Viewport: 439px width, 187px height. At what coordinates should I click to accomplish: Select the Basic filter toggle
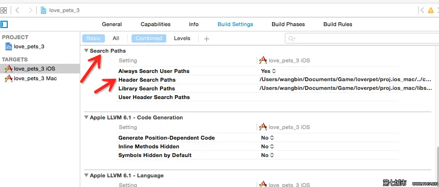(x=93, y=38)
